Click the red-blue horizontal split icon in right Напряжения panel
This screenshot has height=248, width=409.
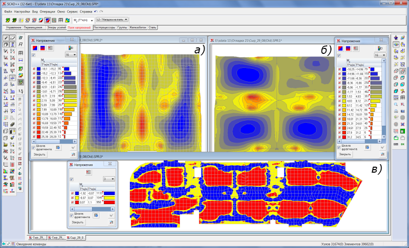(x=348, y=48)
